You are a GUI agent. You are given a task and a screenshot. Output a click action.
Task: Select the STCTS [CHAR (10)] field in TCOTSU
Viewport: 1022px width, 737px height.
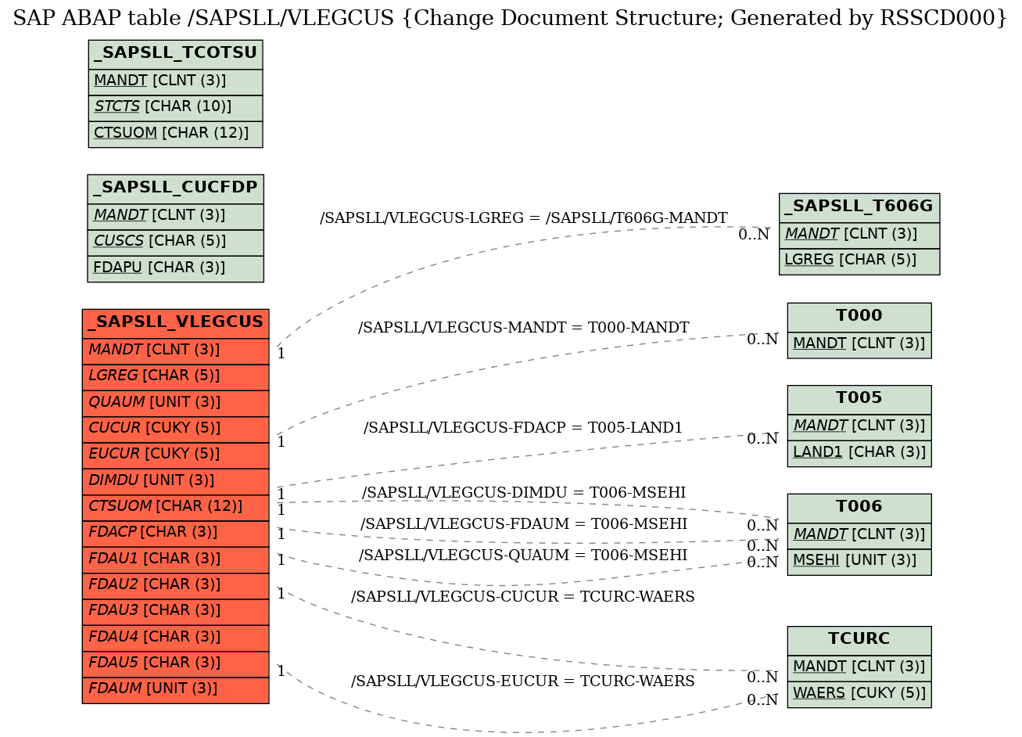click(175, 107)
